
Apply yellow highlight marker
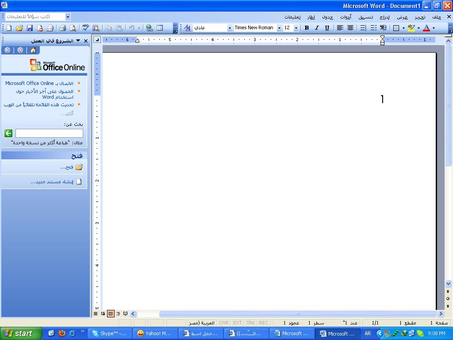pyautogui.click(x=411, y=28)
